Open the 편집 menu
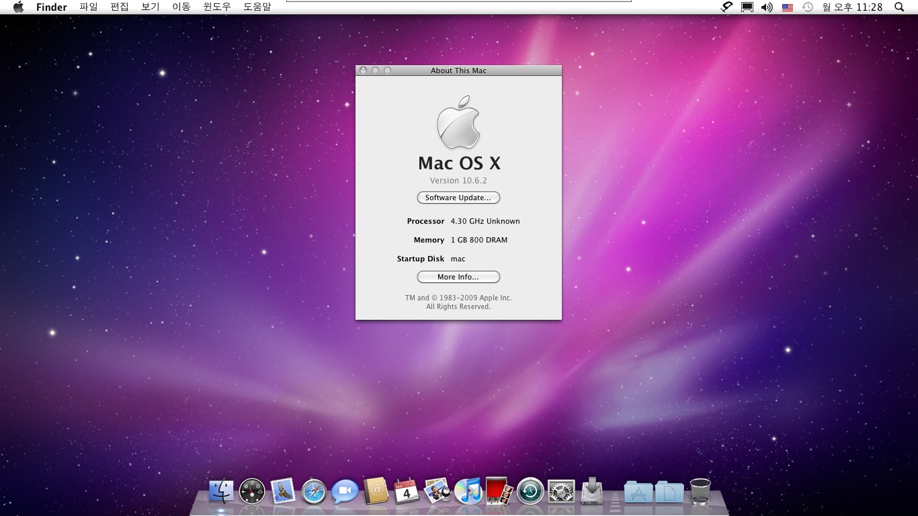This screenshot has height=516, width=918. tap(120, 7)
